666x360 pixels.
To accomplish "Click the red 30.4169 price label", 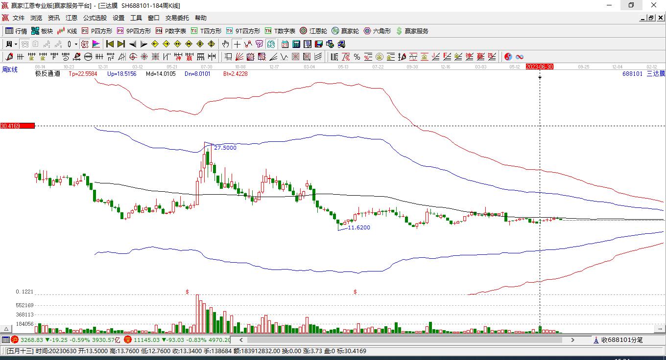I will point(18,126).
